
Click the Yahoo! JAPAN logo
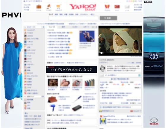83,7
